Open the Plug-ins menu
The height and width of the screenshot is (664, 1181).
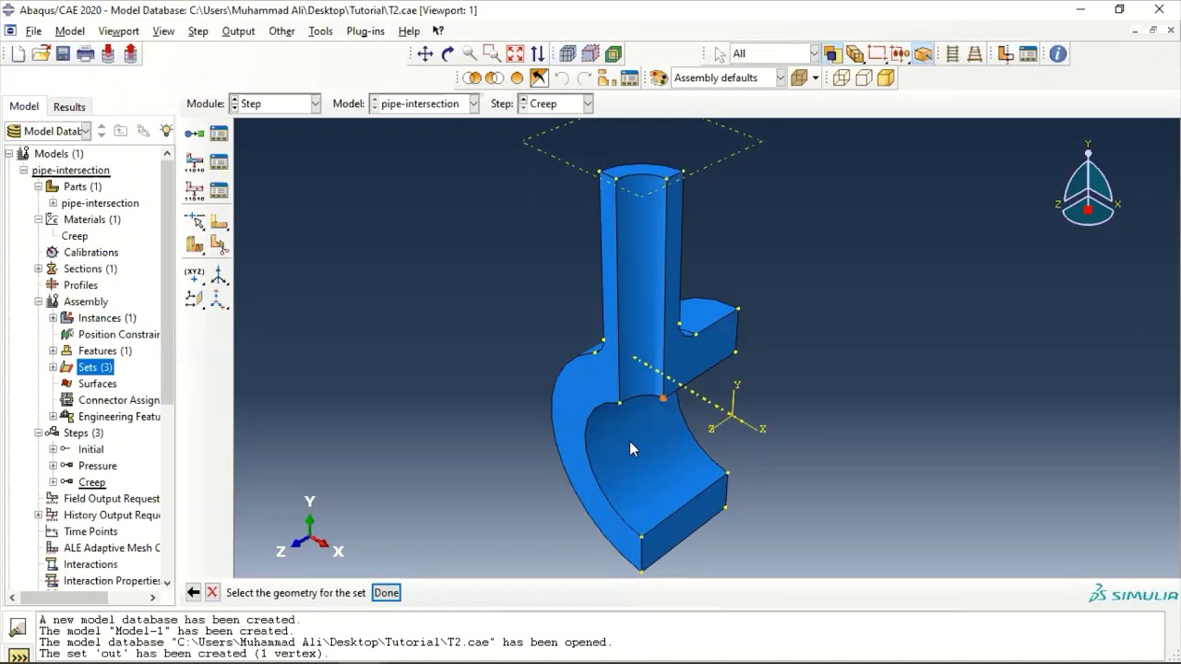[x=365, y=30]
